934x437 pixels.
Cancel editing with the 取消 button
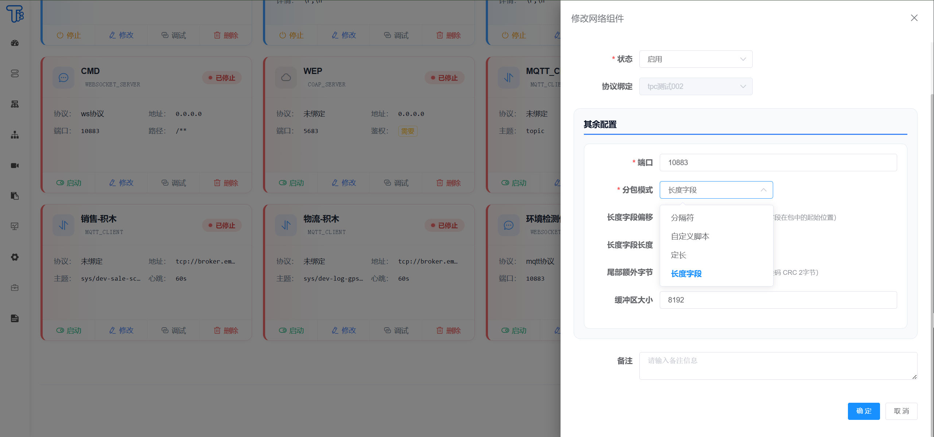(x=901, y=411)
